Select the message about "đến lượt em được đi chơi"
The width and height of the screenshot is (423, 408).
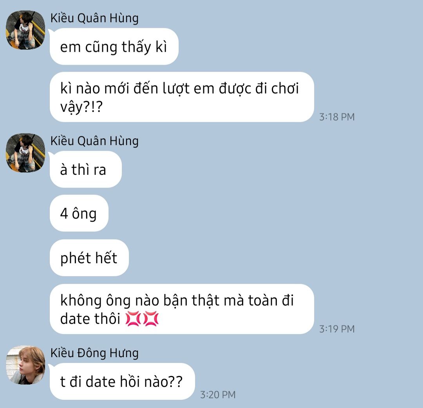(x=182, y=97)
